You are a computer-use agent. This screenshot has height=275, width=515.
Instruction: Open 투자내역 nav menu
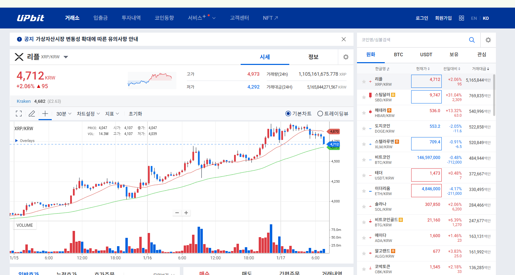tap(131, 18)
